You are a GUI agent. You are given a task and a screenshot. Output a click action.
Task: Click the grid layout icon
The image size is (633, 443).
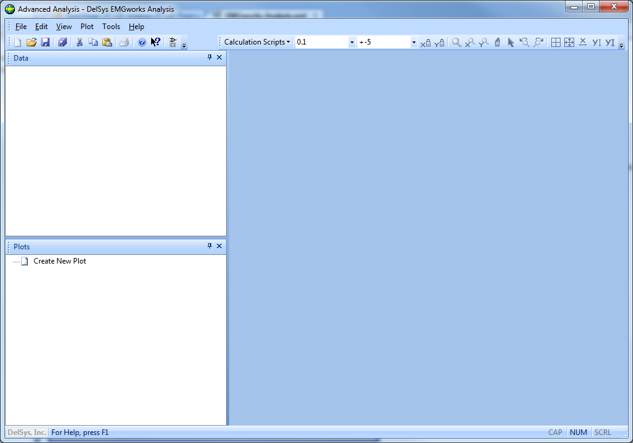[556, 42]
